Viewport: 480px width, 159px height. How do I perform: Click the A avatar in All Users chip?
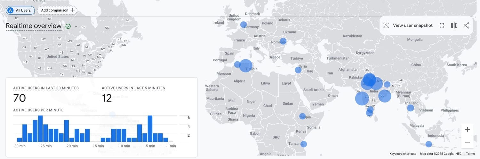point(11,10)
